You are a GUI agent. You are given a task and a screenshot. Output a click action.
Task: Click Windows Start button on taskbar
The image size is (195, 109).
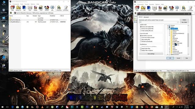2,107
